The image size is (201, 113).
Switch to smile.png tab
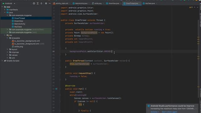(98, 3)
